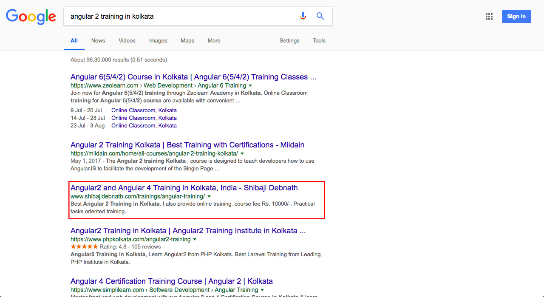Open Angular 4 Certification Training Course result

pyautogui.click(x=172, y=281)
